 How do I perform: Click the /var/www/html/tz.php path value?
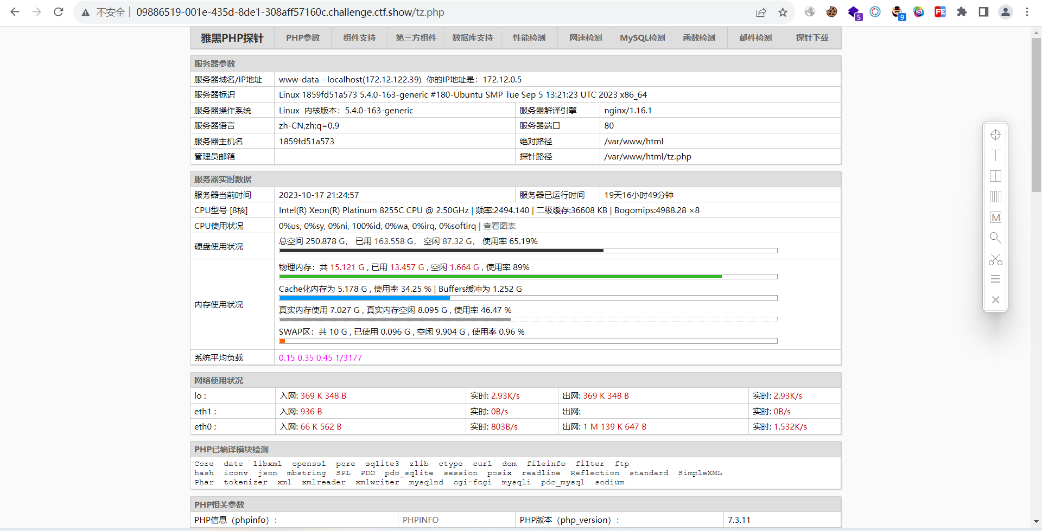pyautogui.click(x=647, y=156)
